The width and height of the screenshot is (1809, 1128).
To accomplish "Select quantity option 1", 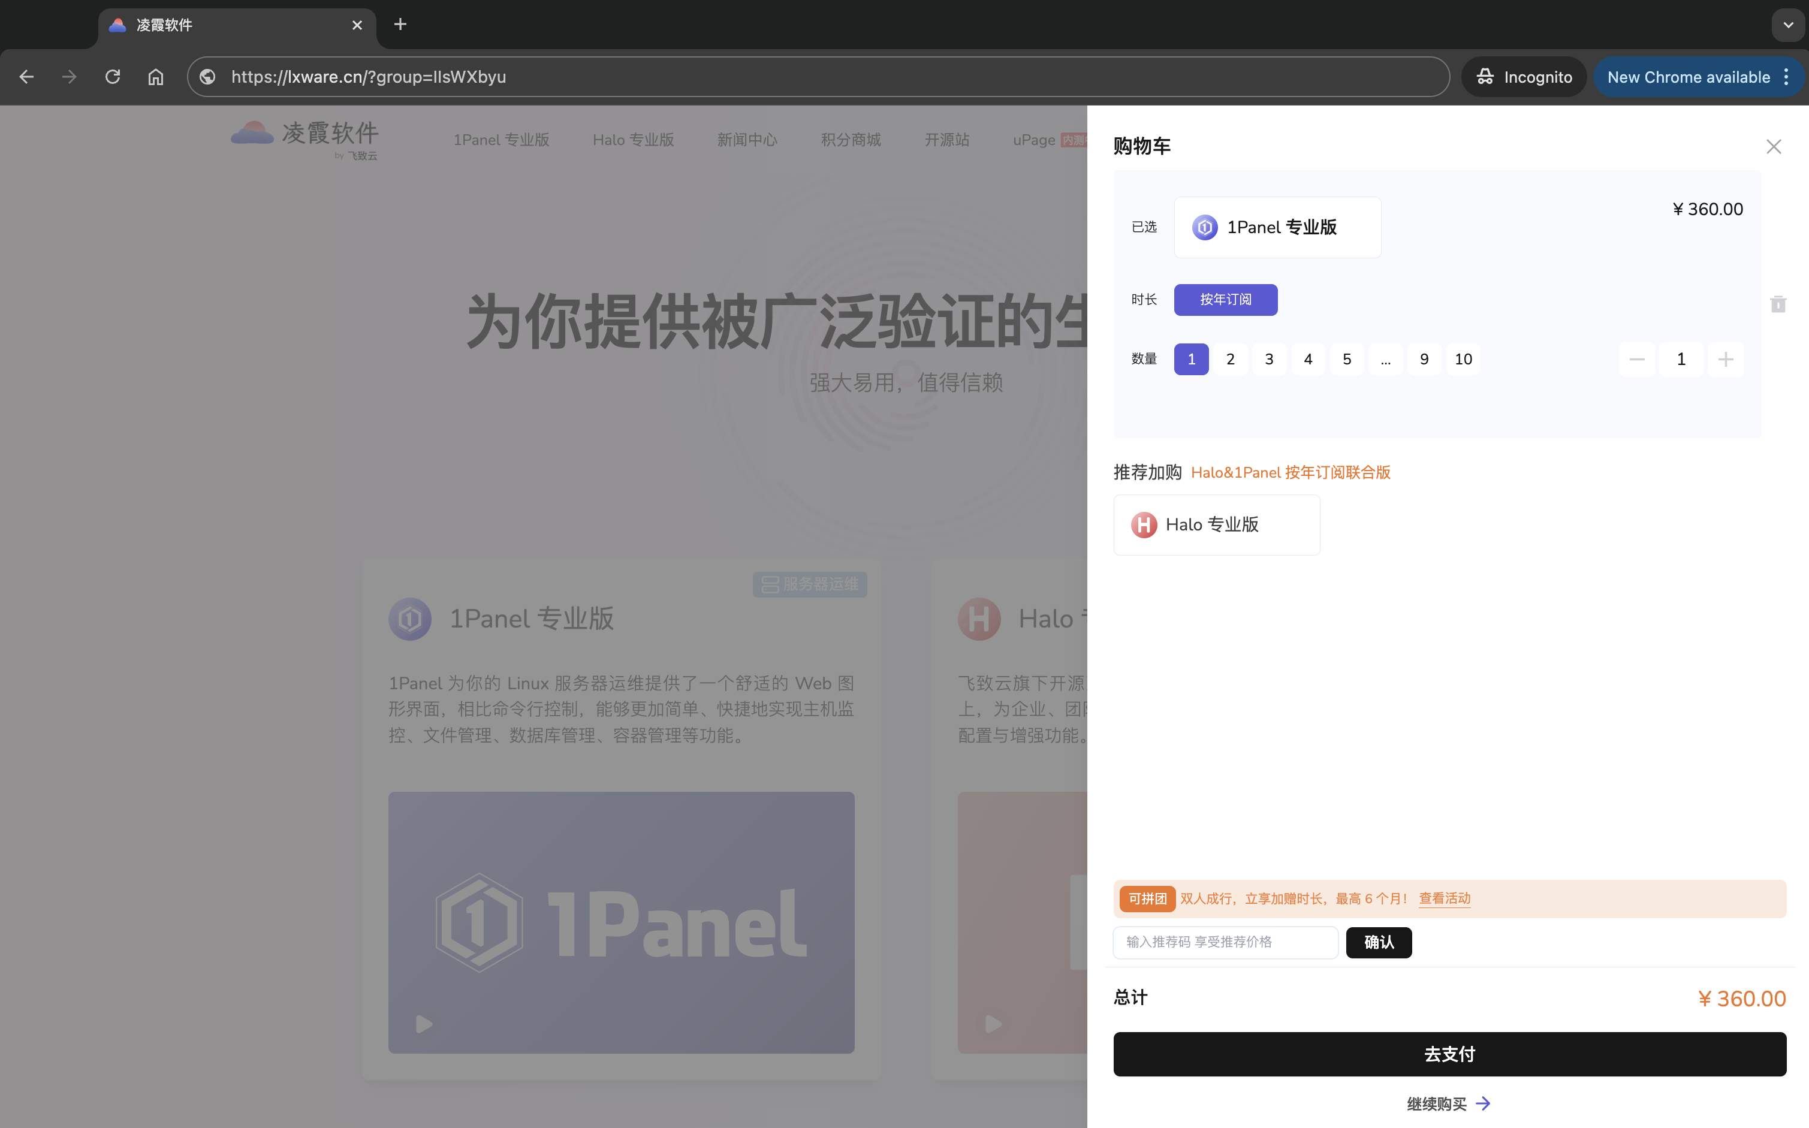I will click(1192, 360).
